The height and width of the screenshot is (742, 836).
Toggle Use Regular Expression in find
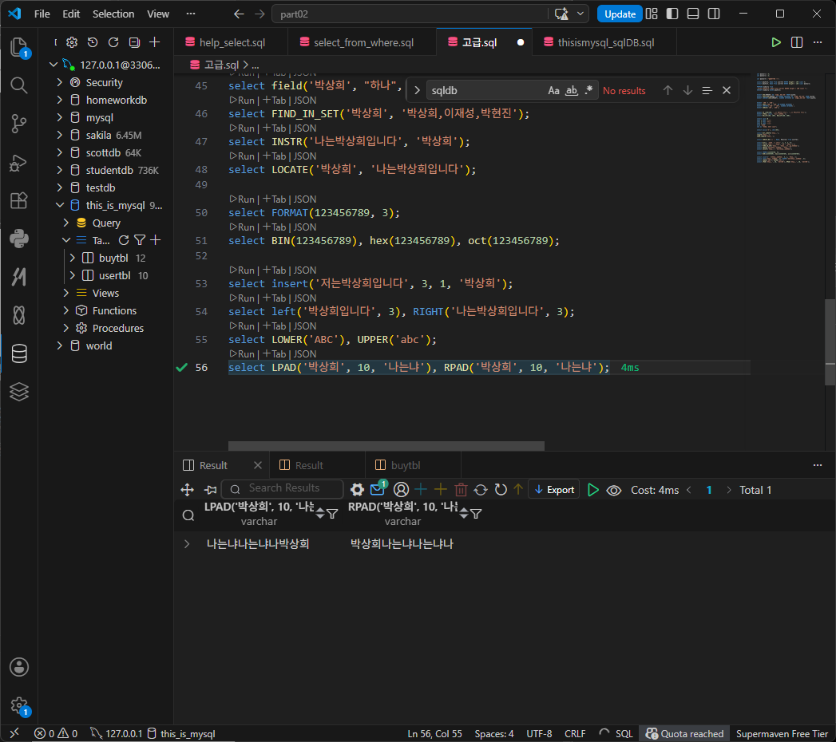point(588,90)
